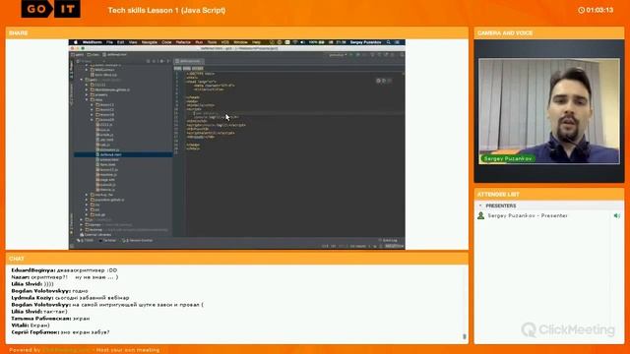Open the Window menu in WebStorm
This screenshot has width=630, height=354.
pos(240,42)
